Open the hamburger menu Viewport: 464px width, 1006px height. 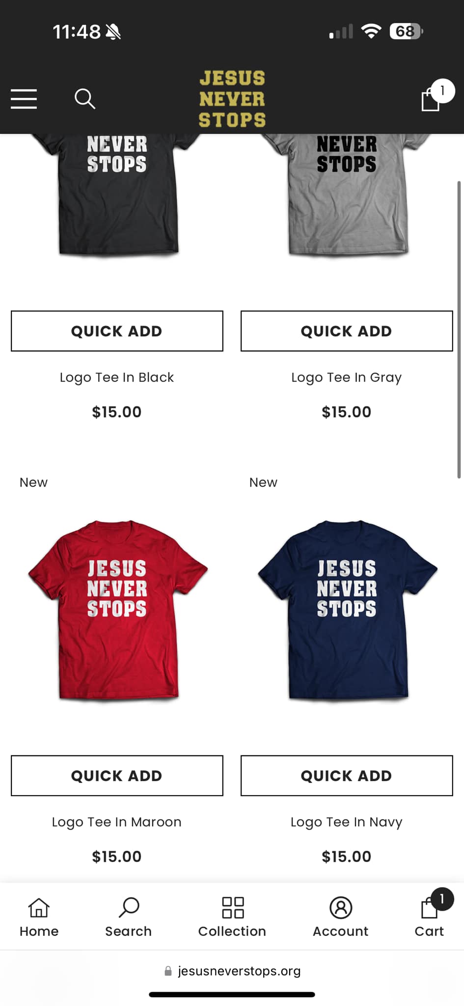24,99
